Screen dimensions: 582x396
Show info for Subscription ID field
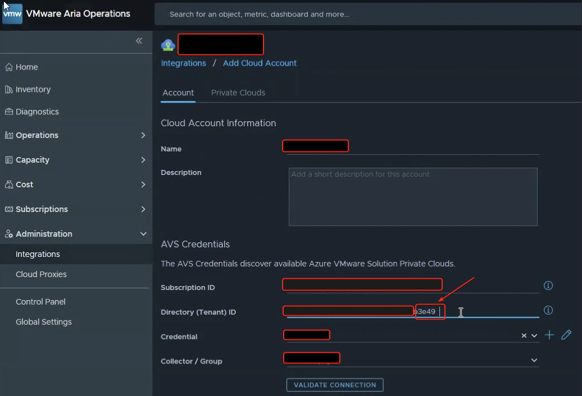pos(548,286)
